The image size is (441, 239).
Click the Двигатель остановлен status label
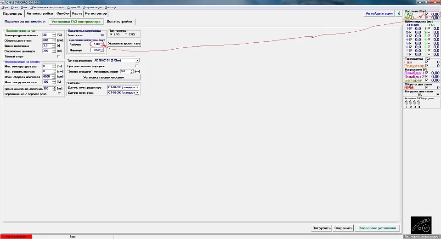pos(422,237)
